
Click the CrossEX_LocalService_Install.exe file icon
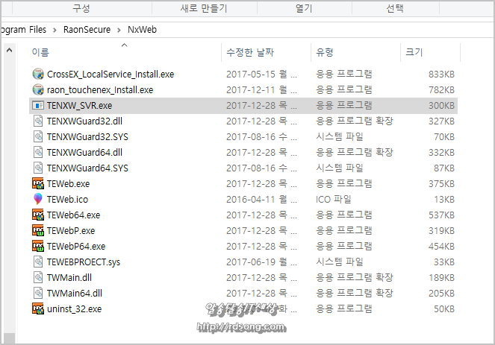(39, 75)
